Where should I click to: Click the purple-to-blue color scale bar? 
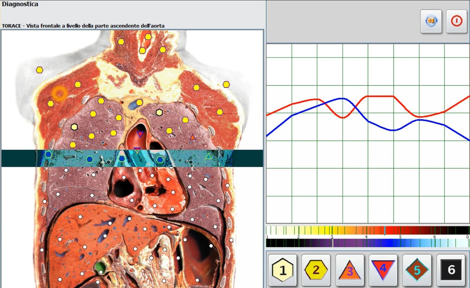(368, 243)
